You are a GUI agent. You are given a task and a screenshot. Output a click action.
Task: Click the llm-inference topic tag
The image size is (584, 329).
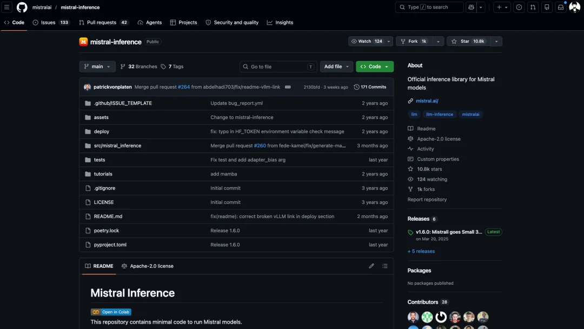(x=440, y=114)
